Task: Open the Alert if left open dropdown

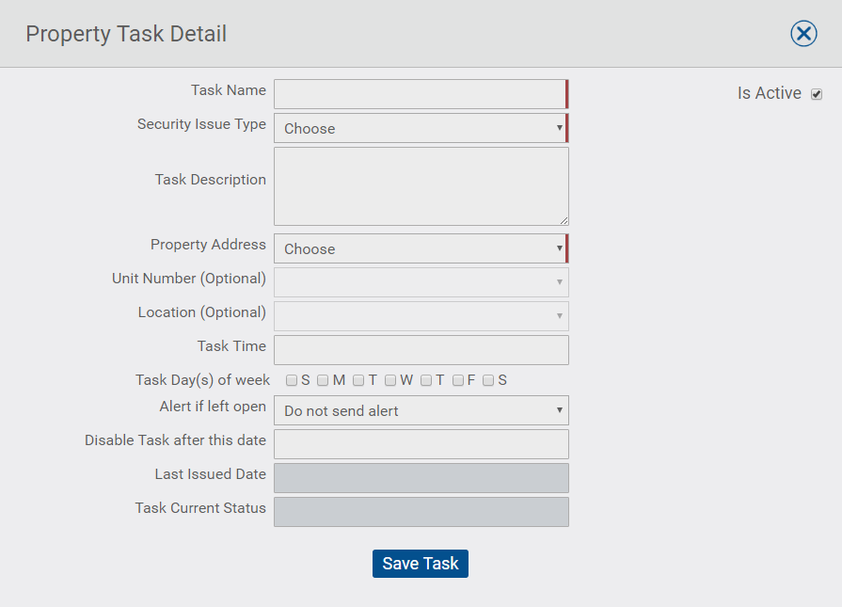Action: coord(421,410)
